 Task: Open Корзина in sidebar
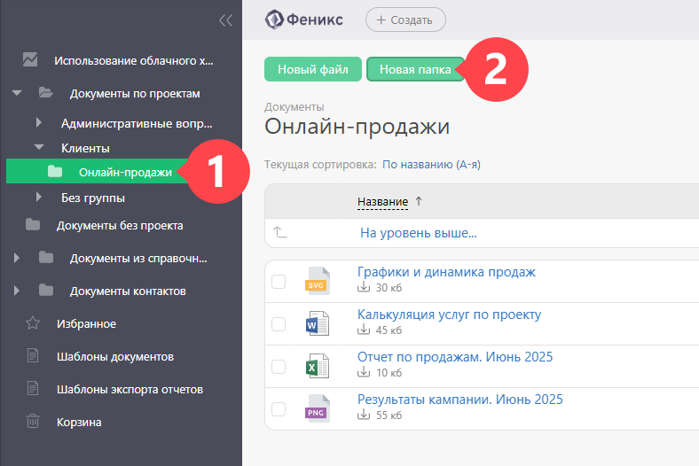79,422
